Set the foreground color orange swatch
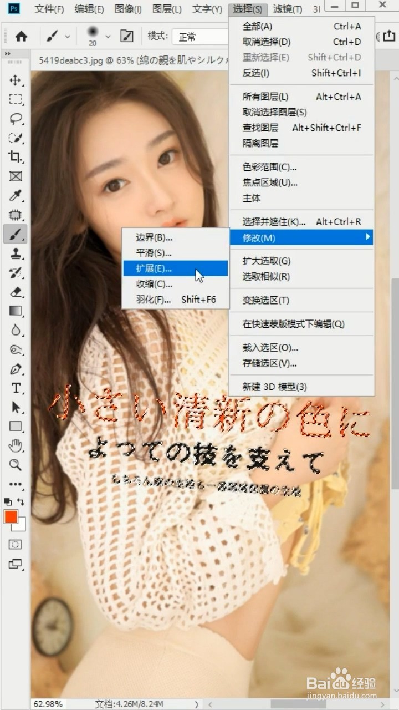This screenshot has height=710, width=399. point(11,517)
